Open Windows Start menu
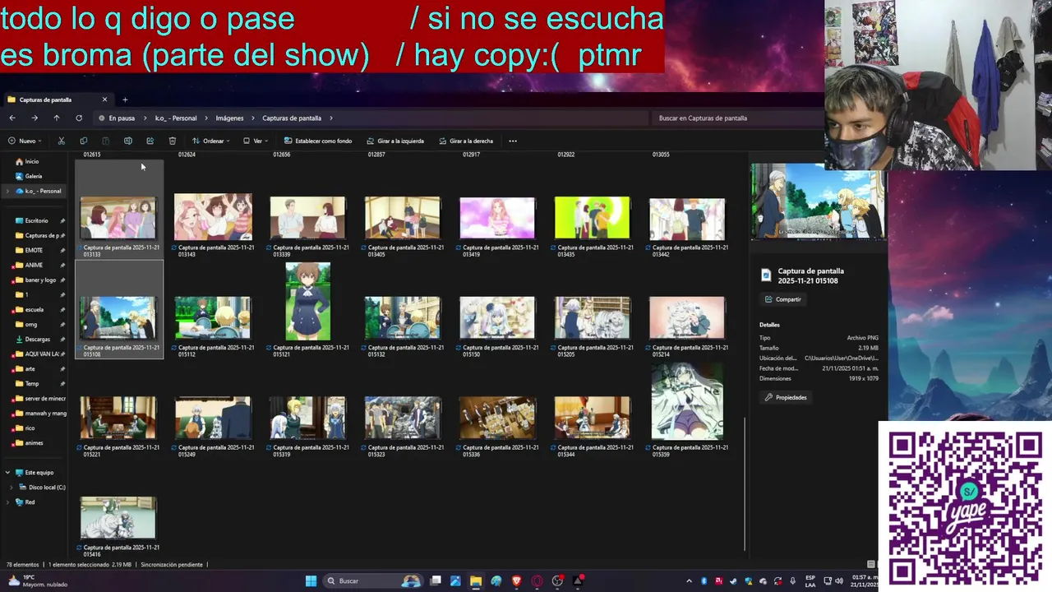Viewport: 1052px width, 592px height. (311, 580)
